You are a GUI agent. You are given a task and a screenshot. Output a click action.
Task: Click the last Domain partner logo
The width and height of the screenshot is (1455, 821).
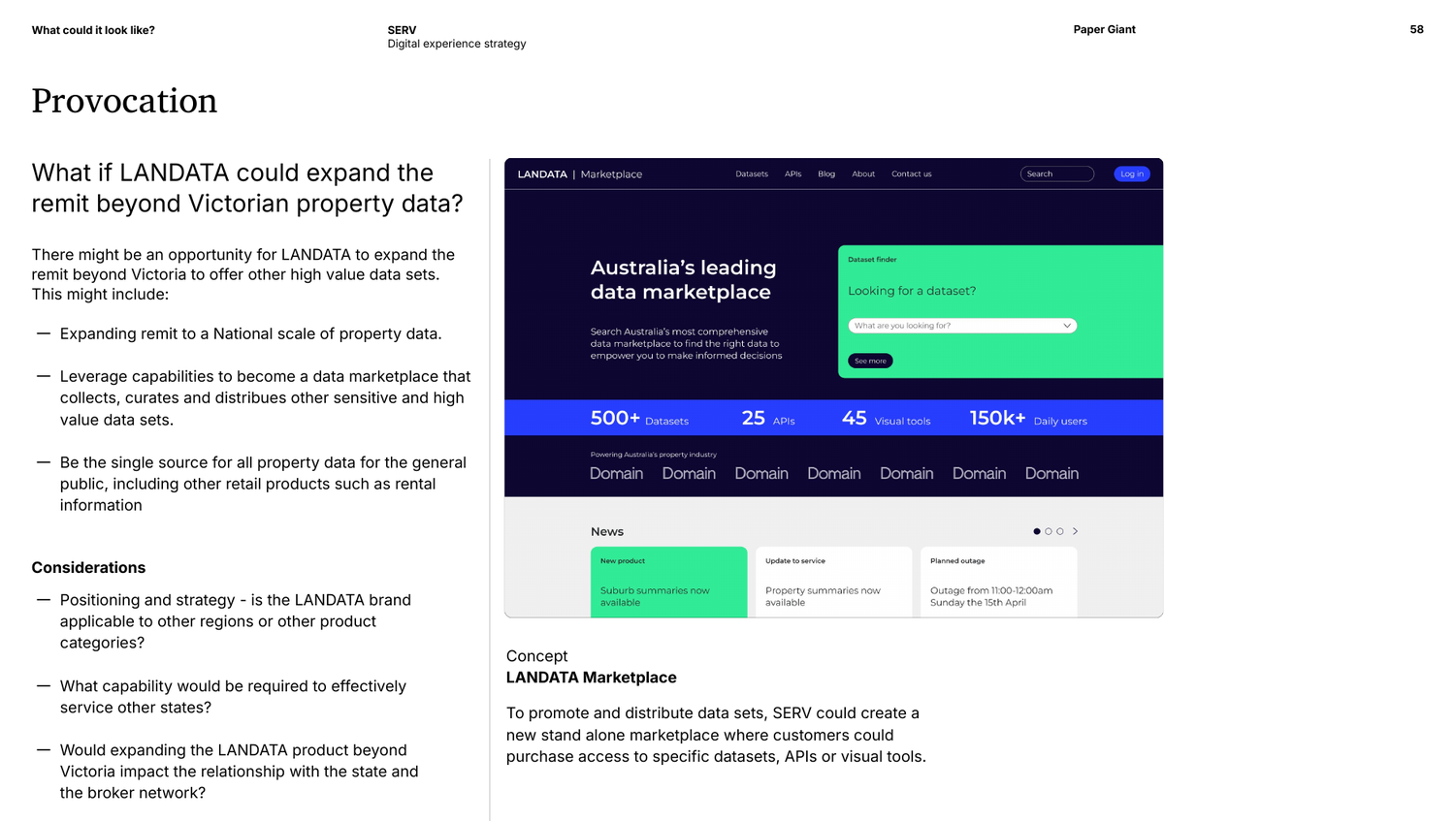[x=1051, y=474]
